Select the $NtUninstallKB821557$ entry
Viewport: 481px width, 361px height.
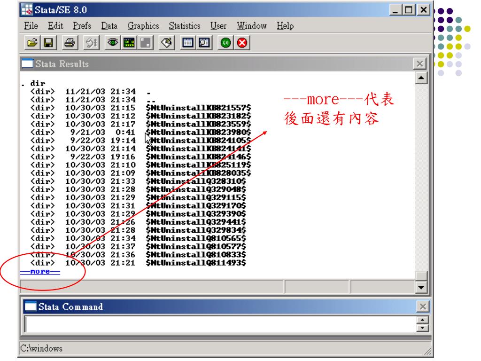(x=199, y=108)
